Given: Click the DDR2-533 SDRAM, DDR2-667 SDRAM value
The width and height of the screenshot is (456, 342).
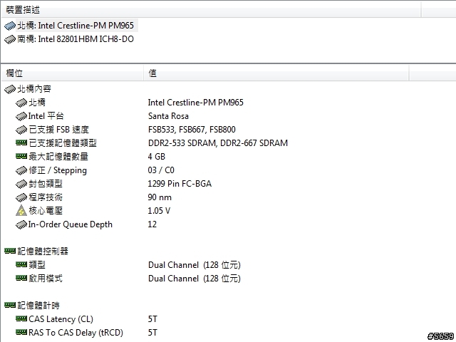Looking at the screenshot, I should [x=218, y=143].
